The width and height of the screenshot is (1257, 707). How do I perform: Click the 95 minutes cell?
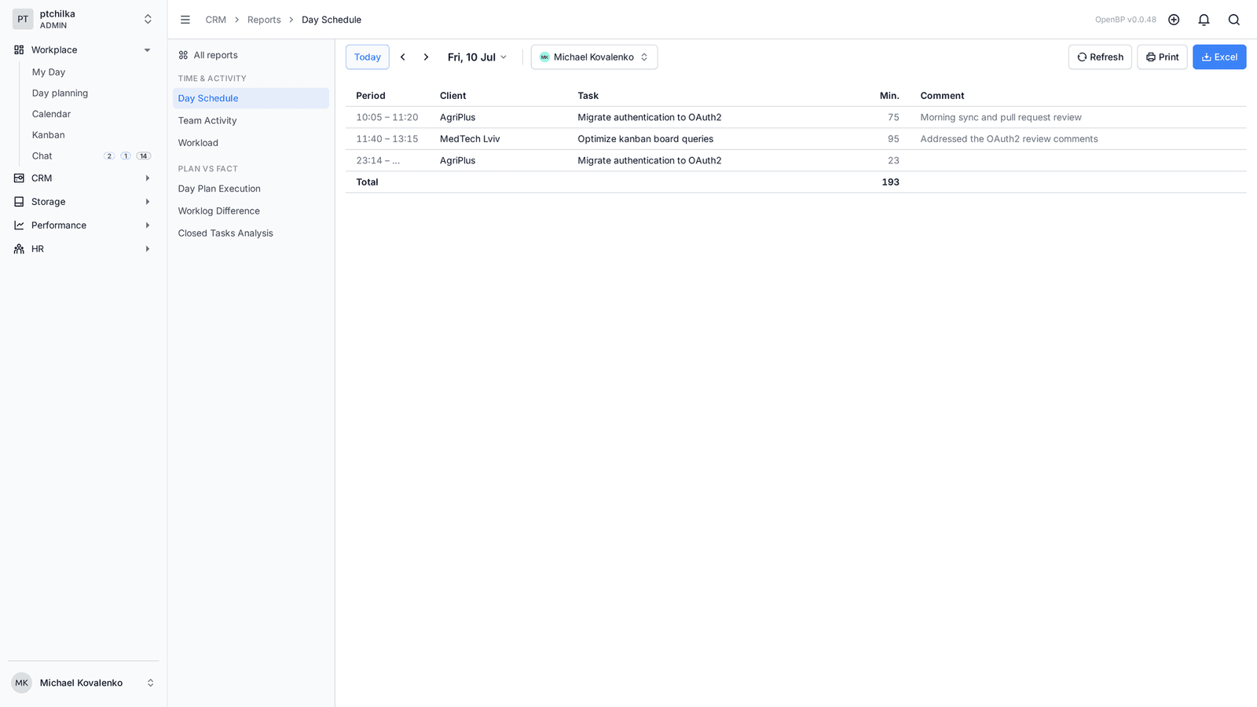(893, 139)
